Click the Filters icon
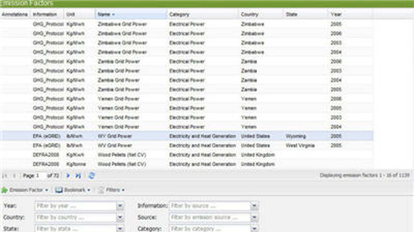The image size is (414, 232). tap(101, 190)
